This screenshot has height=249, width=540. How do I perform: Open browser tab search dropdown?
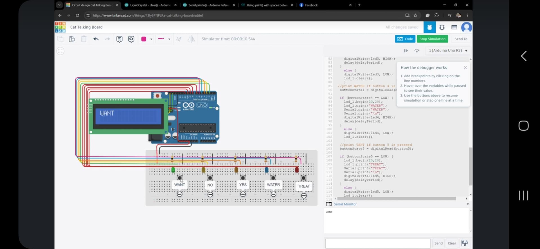click(59, 5)
